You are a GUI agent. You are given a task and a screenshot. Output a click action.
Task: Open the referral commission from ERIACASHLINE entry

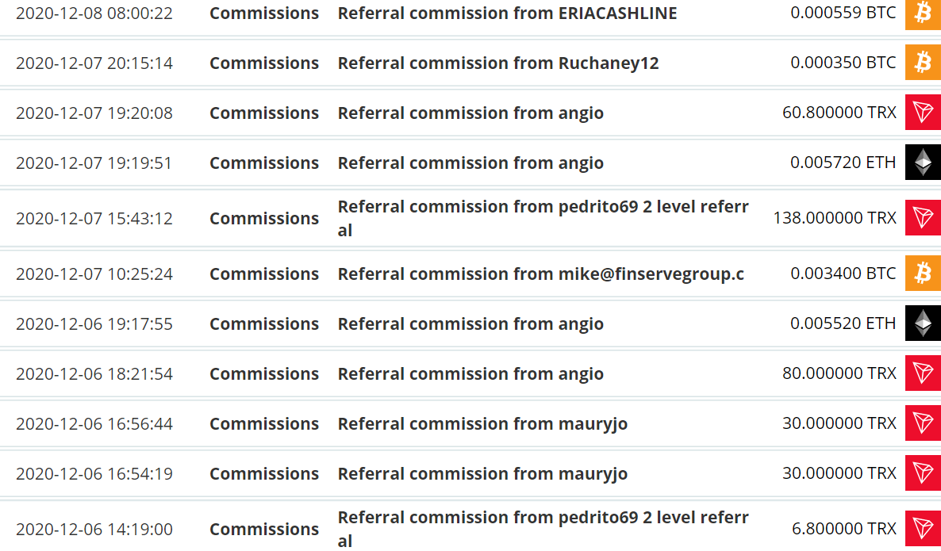point(507,13)
